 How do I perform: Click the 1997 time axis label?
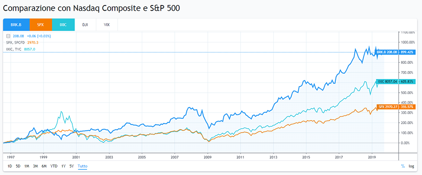10,157
